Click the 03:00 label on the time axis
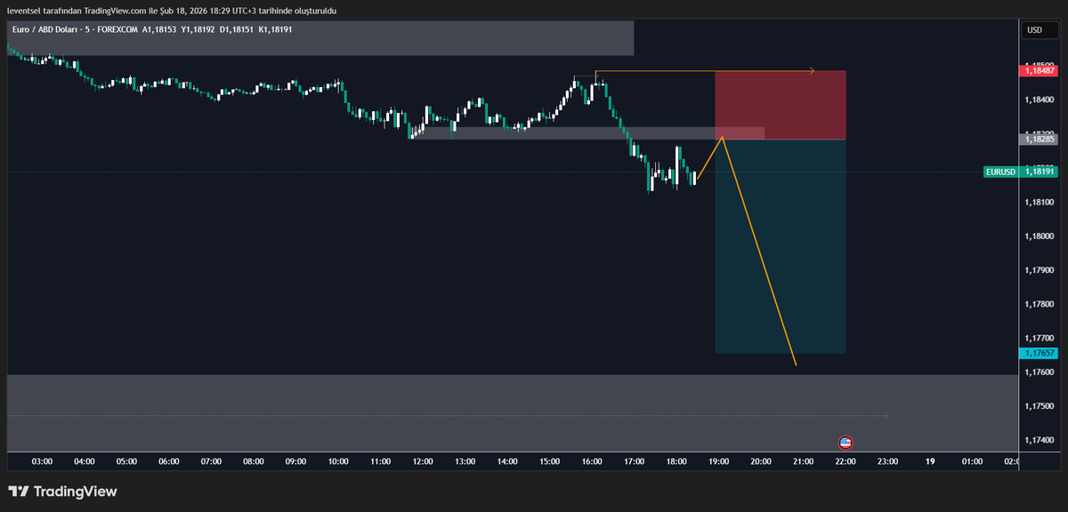This screenshot has height=512, width=1068. [42, 461]
